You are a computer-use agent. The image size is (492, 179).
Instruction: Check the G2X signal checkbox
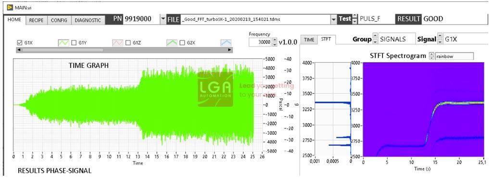[182, 43]
